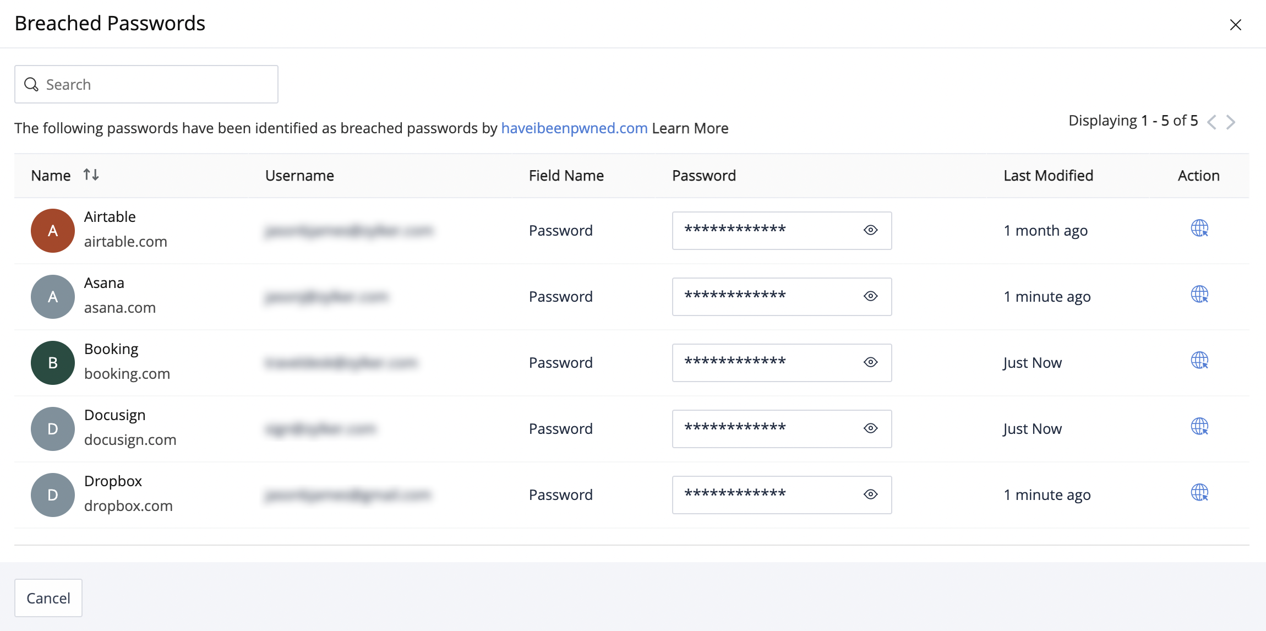Click the Airtable avatar icon
This screenshot has width=1266, height=631.
pyautogui.click(x=53, y=231)
